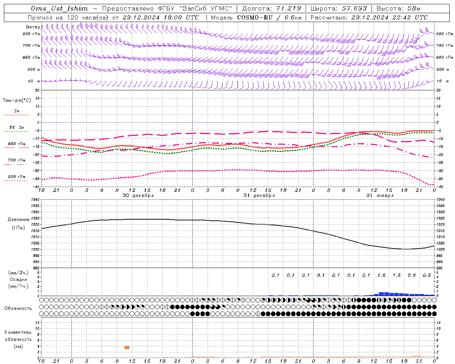Image resolution: width=455 pixels, height=364 pixels.
Task: Select computed time Рассчитано: 29.12.2024 22:42 UTC
Action: 369,17
